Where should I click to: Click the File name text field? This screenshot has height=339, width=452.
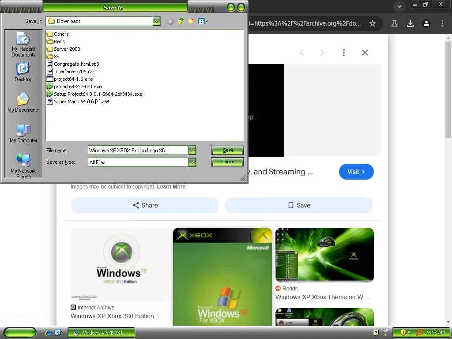point(138,150)
